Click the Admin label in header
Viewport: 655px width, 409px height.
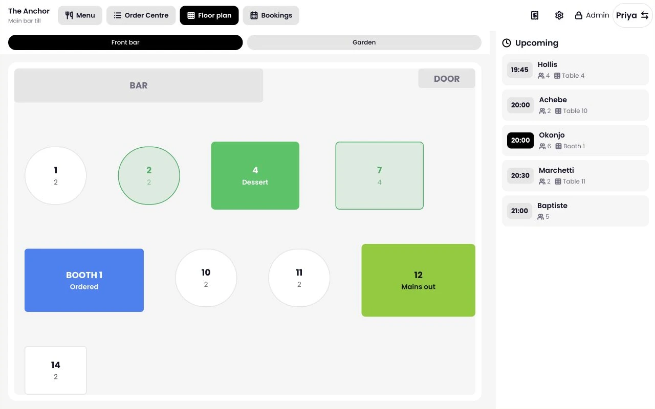click(598, 15)
